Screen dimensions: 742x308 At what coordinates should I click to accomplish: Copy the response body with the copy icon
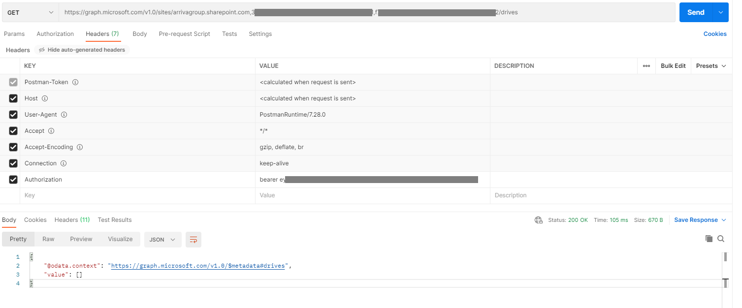click(709, 239)
